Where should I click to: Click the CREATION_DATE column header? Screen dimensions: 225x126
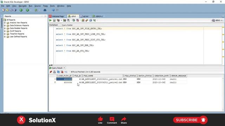click(161, 76)
